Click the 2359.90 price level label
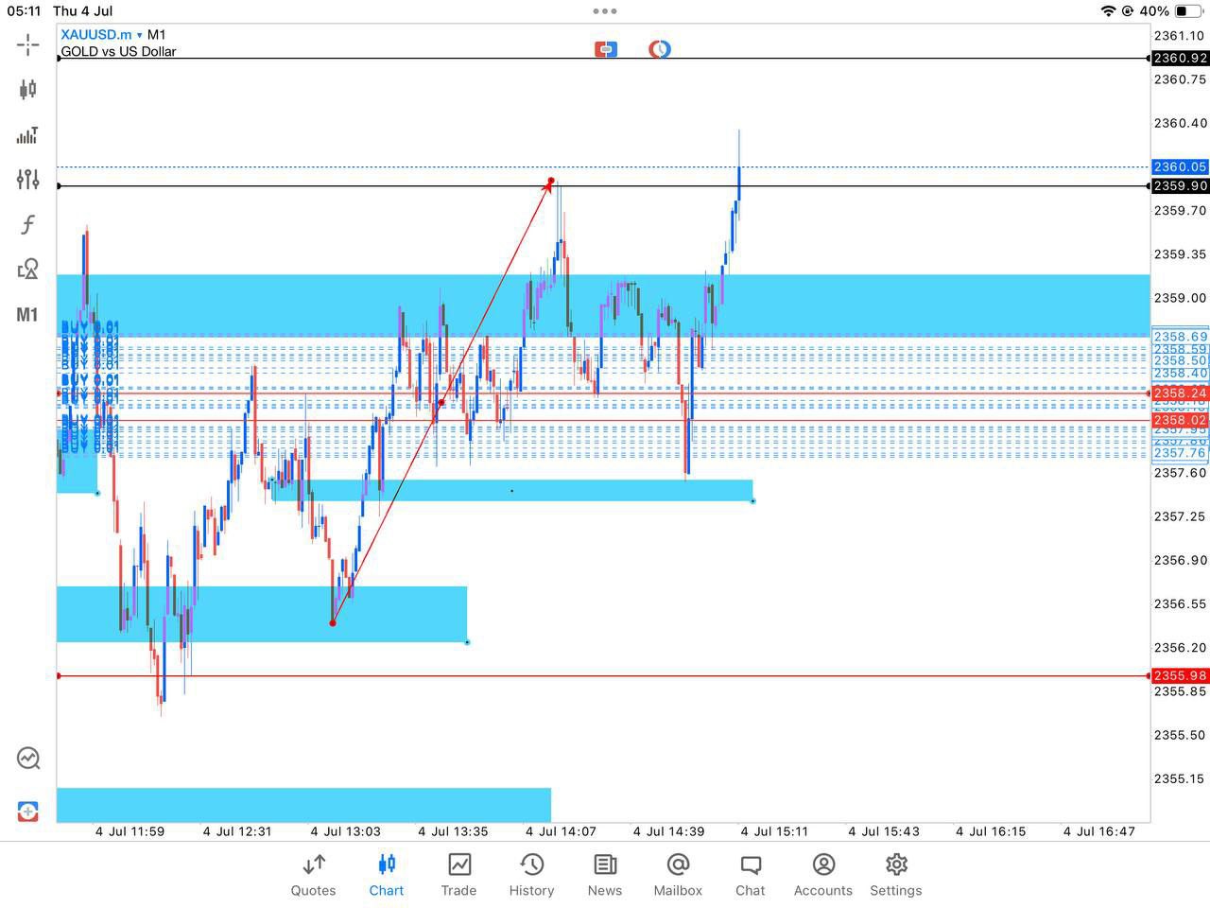Screen dimensions: 1210x908 coord(1180,186)
